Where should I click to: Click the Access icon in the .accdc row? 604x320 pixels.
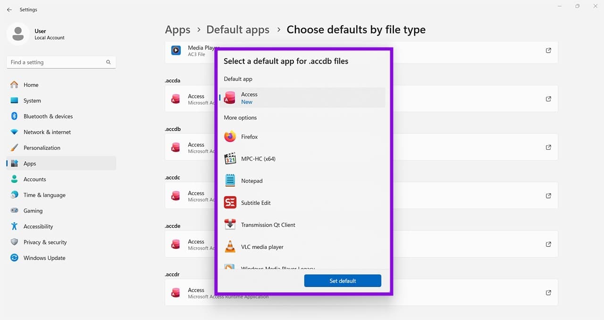point(176,196)
